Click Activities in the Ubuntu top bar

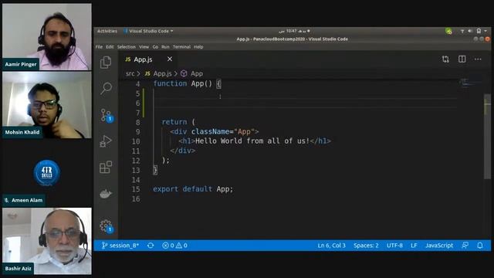107,31
